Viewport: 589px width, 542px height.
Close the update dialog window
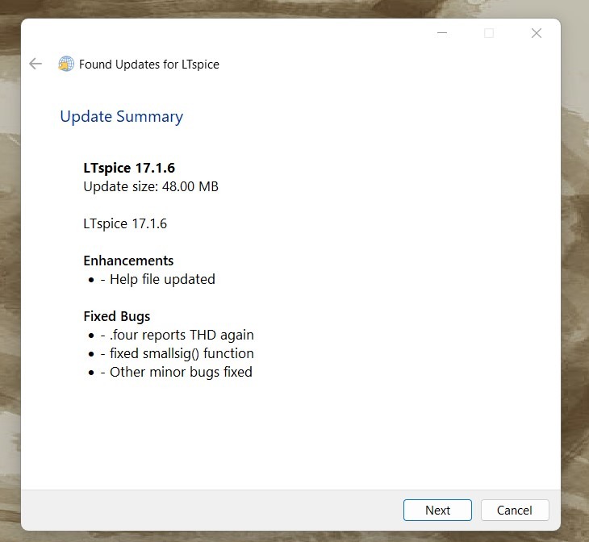536,33
